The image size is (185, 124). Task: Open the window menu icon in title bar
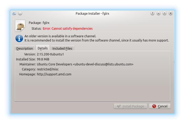tap(14, 13)
